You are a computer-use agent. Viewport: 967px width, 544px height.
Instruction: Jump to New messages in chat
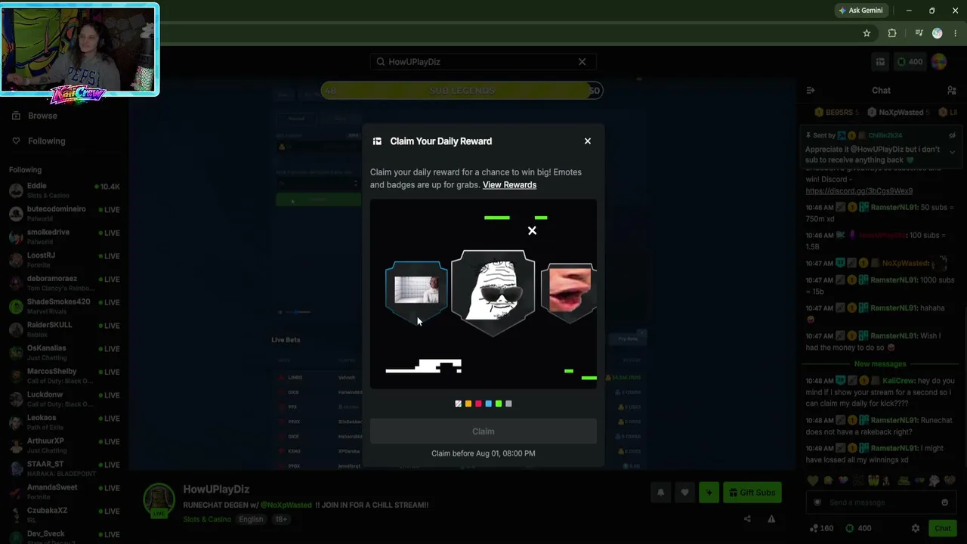(880, 364)
